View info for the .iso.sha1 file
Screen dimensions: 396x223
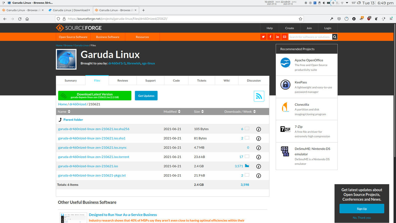(258, 138)
